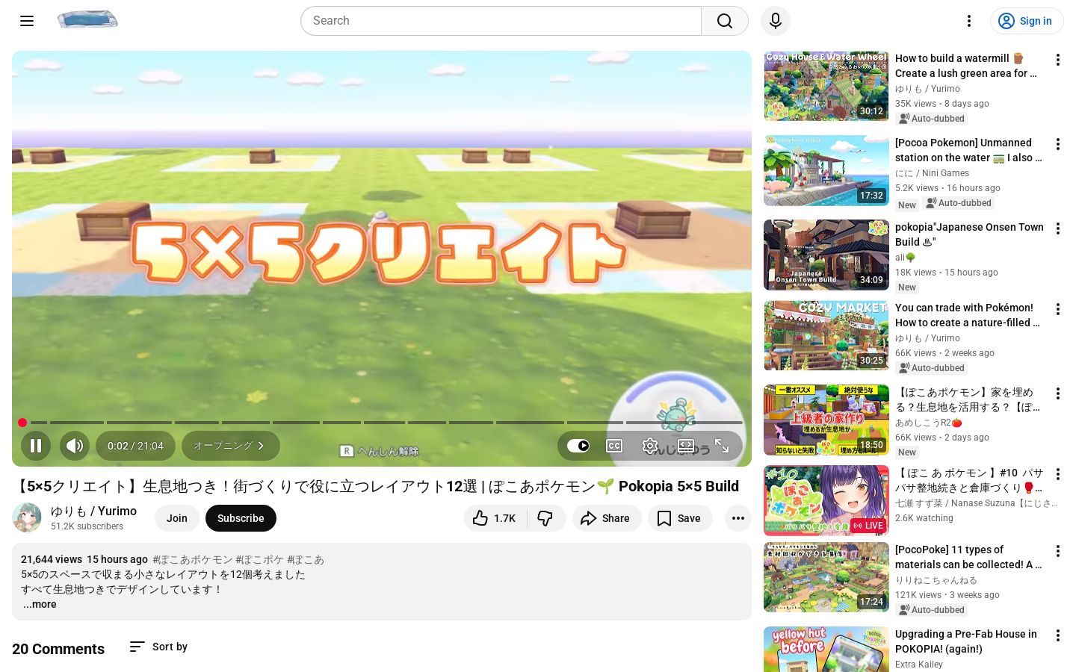Click the '51.2K subscribers' text
Image resolution: width=1076 pixels, height=672 pixels.
coord(87,526)
